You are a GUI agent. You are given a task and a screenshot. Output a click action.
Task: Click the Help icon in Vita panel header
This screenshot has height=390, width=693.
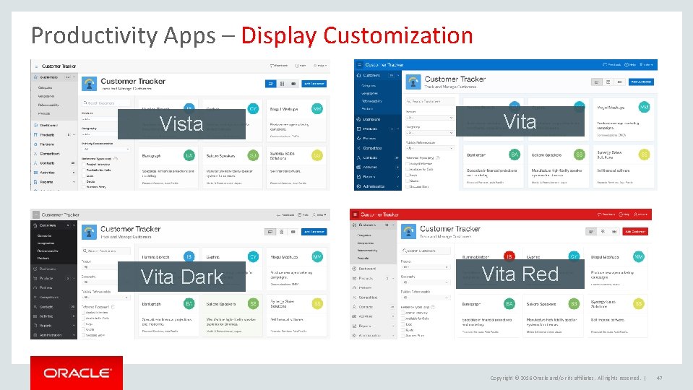(627, 64)
